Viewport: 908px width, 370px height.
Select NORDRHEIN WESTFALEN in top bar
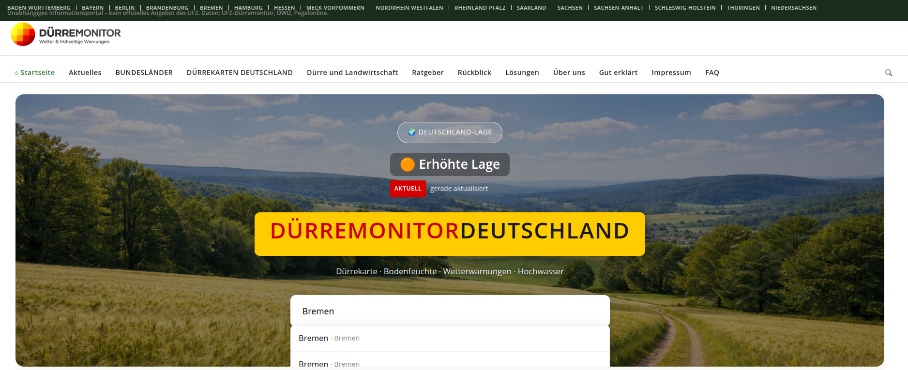(409, 8)
